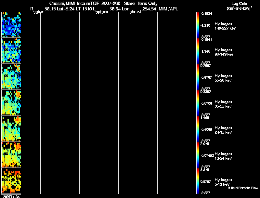Click the Hydrogen 24-35 keV image panel

pos(11,129)
